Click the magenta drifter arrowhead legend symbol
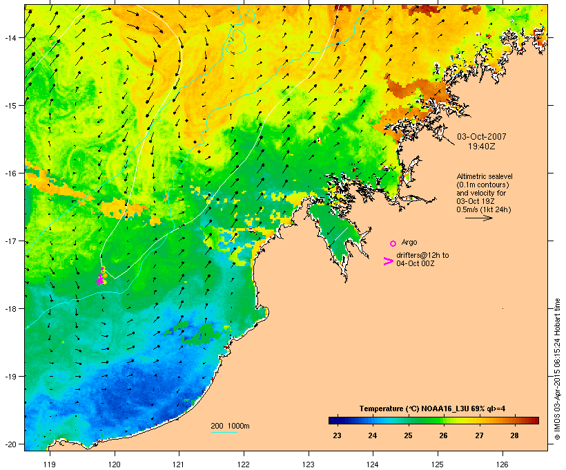 pos(389,261)
